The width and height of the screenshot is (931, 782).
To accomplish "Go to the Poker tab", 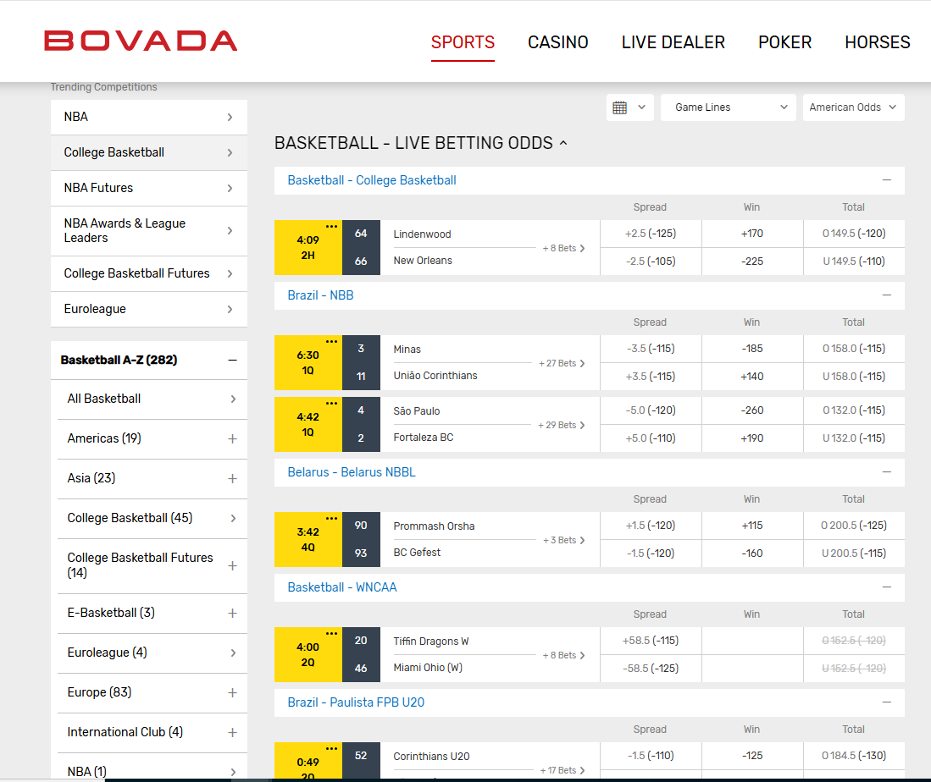I will coord(784,42).
